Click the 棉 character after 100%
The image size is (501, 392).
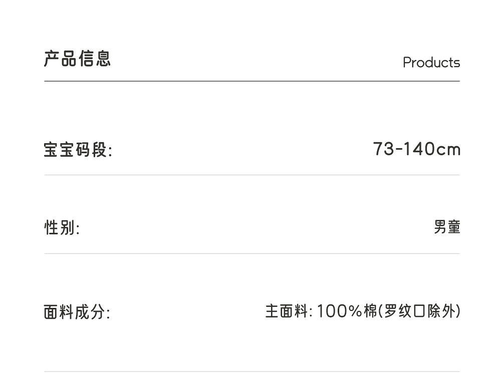[x=370, y=311]
